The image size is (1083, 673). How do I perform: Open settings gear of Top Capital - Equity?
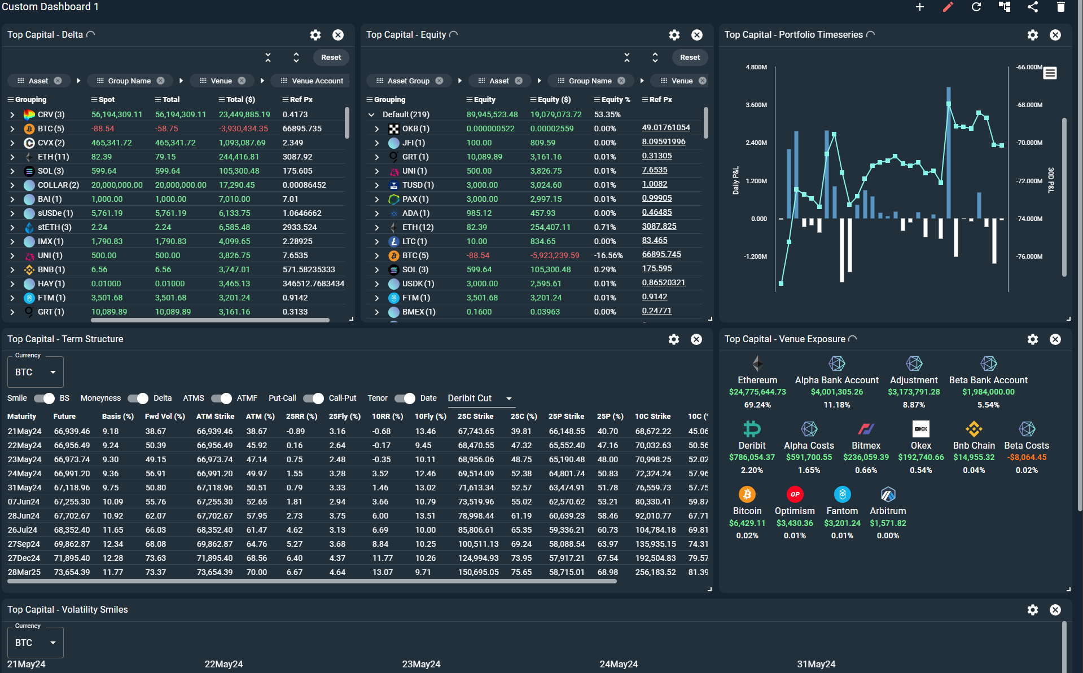tap(674, 35)
